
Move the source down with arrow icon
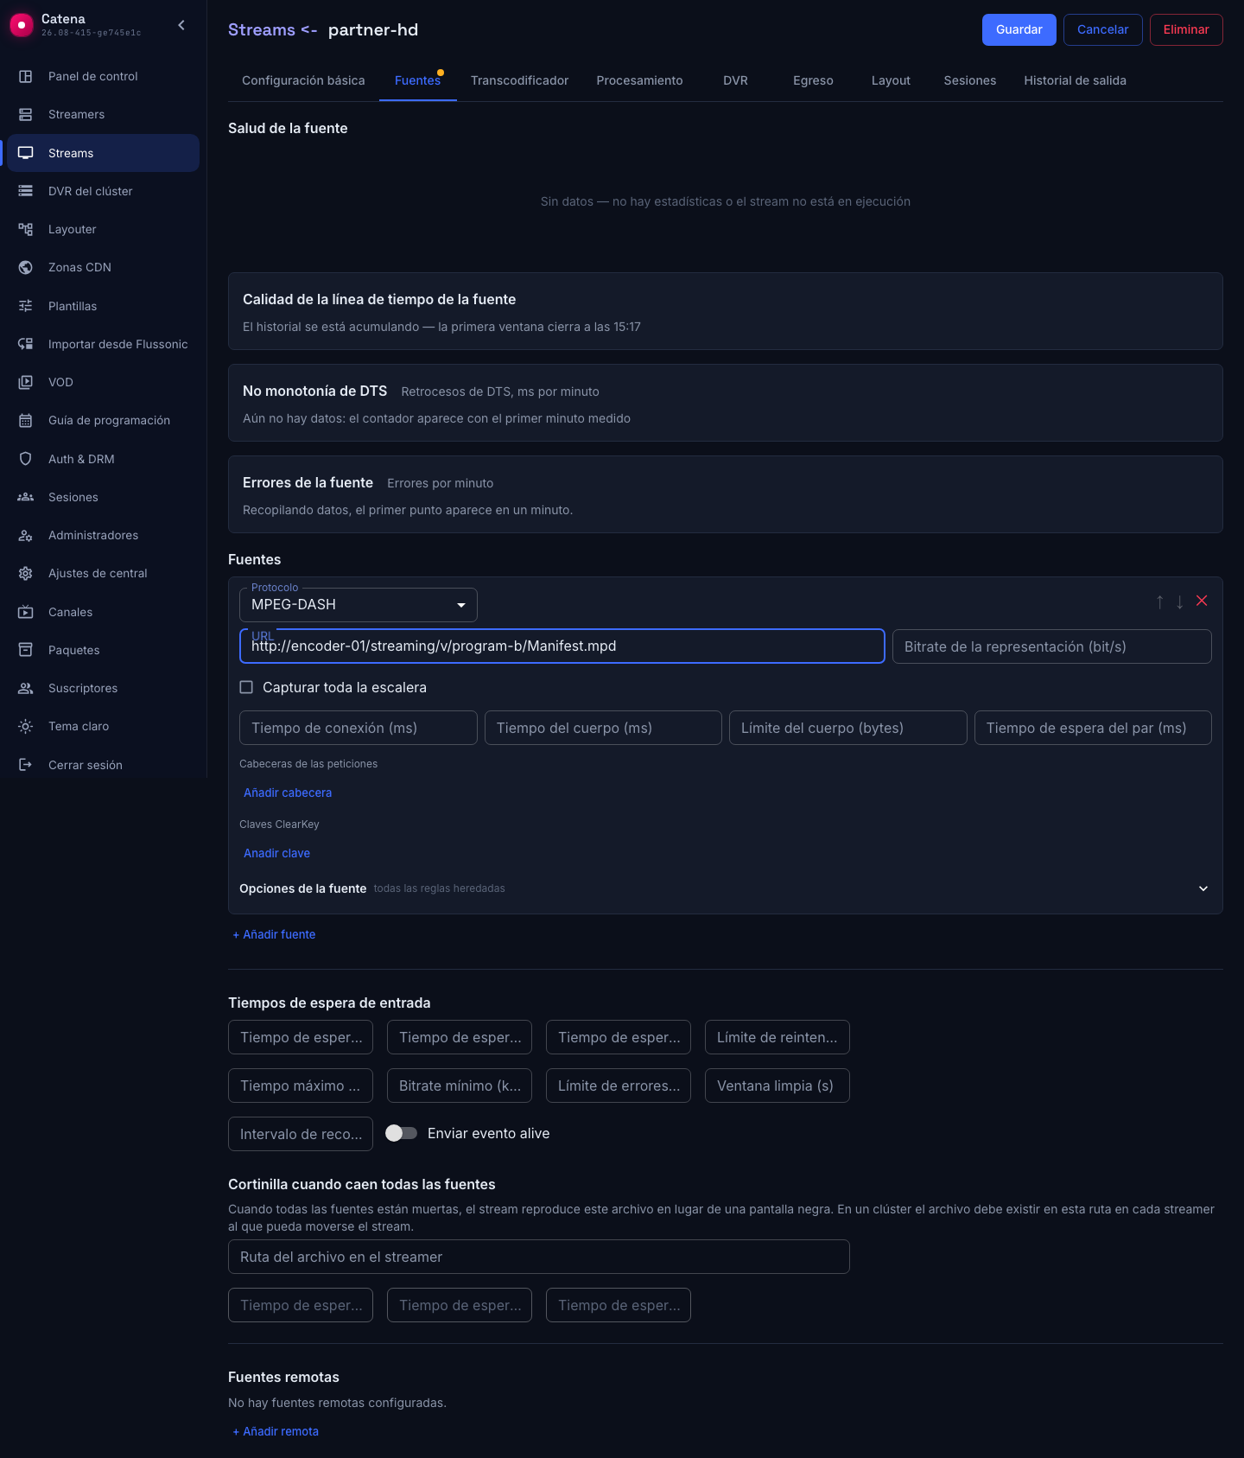click(1180, 602)
